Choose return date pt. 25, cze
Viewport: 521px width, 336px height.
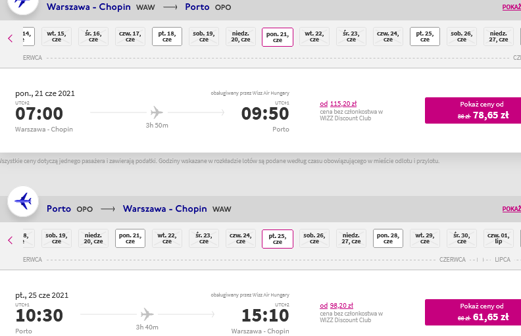[278, 239]
